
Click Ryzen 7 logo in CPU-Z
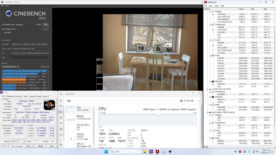point(49,105)
